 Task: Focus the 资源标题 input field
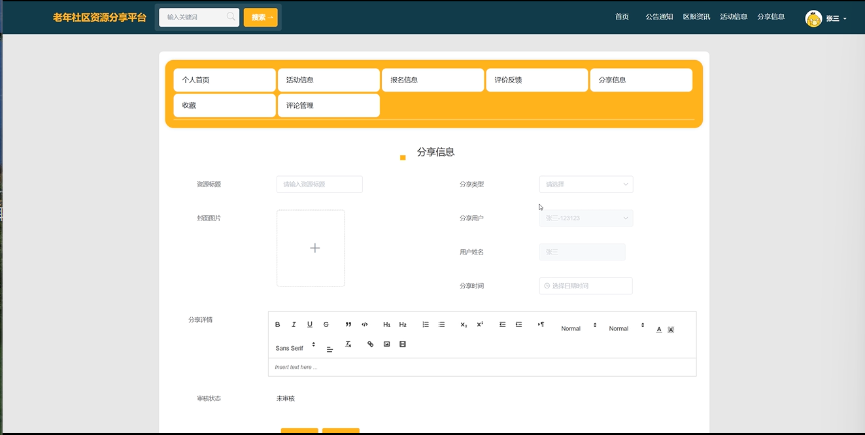(x=319, y=184)
